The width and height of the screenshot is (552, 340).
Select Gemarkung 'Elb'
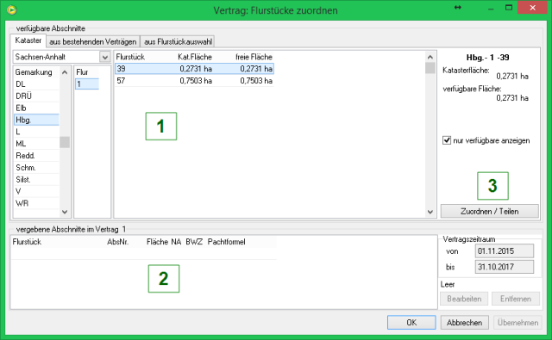click(x=36, y=108)
